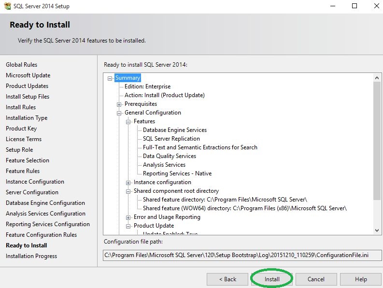
Task: Collapse the Features node
Action: coord(128,122)
